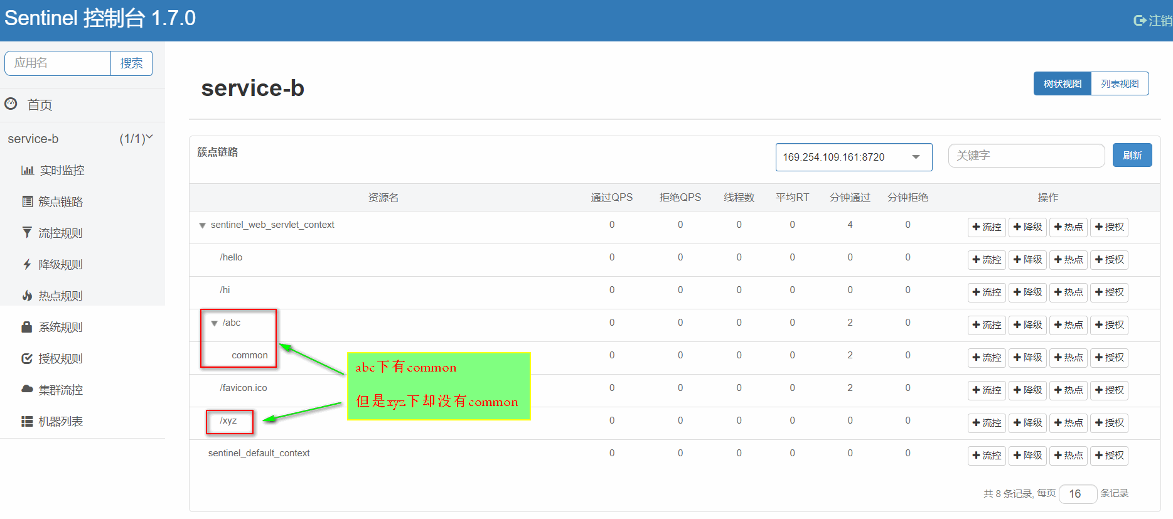Add 热点 rule for /hi
Image resolution: width=1173 pixels, height=519 pixels.
click(x=1068, y=292)
